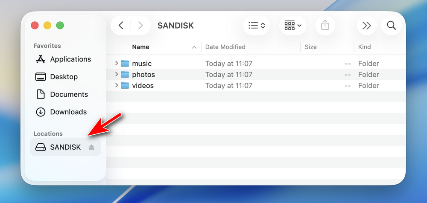Click the forward navigation arrow

[x=140, y=26]
